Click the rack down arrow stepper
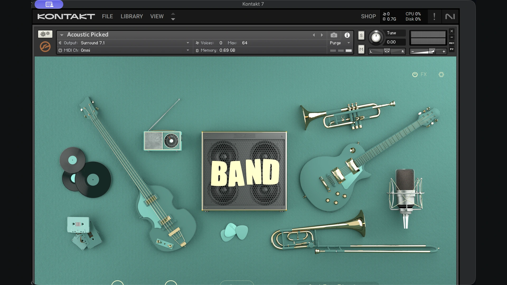The image size is (507, 285). click(173, 19)
